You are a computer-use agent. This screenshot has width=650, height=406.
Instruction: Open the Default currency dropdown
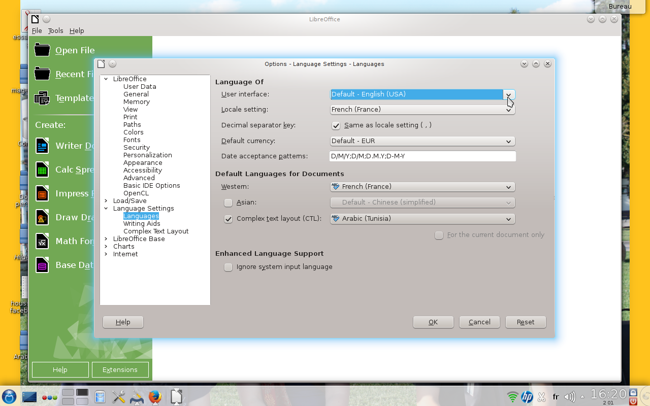422,141
